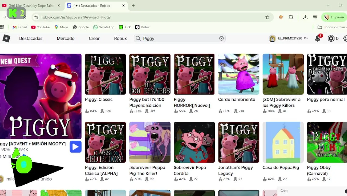Open Piggy: Edición Clásica ALPHA thumbnail
This screenshot has width=347, height=196.
[x=105, y=142]
